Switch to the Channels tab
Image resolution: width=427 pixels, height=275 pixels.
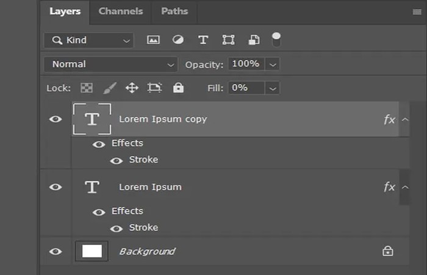(121, 11)
